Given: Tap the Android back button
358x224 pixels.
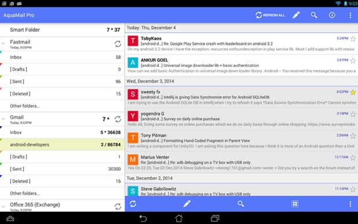Looking at the screenshot, I should 143,218.
